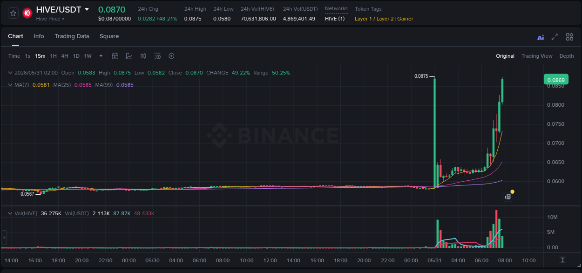This screenshot has height=273, width=582.
Task: Open the Ai analysis tool
Action: click(541, 37)
